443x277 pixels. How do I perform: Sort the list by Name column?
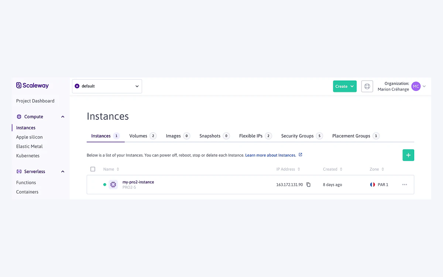click(x=111, y=169)
